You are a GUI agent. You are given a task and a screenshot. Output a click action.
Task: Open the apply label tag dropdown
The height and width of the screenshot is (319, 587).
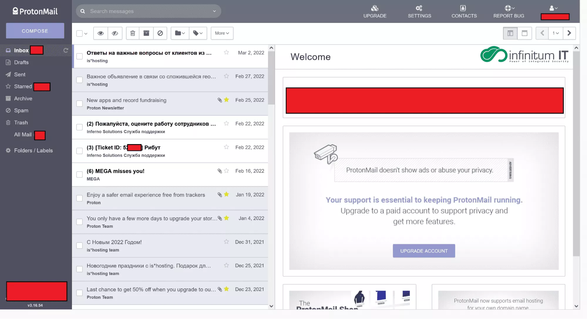pos(198,33)
